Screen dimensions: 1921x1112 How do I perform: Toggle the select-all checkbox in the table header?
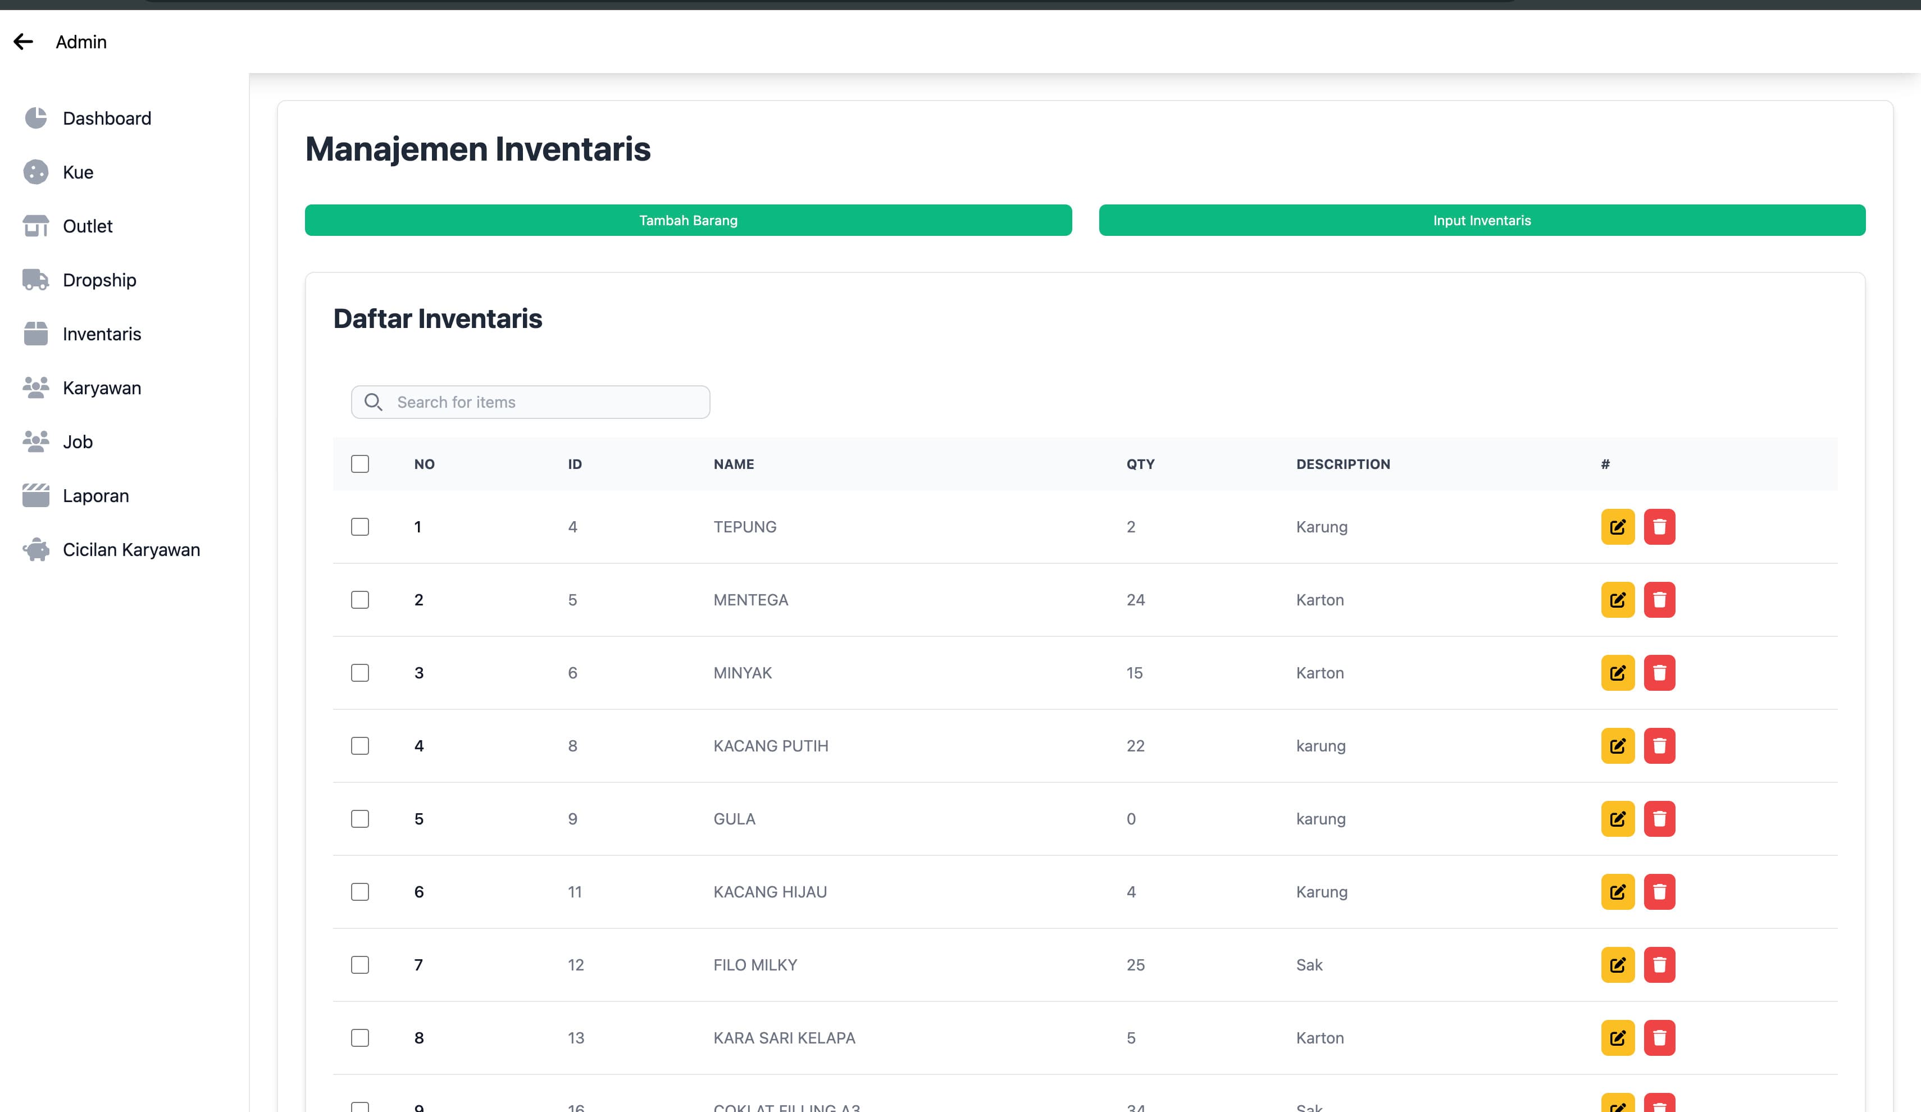pyautogui.click(x=360, y=464)
